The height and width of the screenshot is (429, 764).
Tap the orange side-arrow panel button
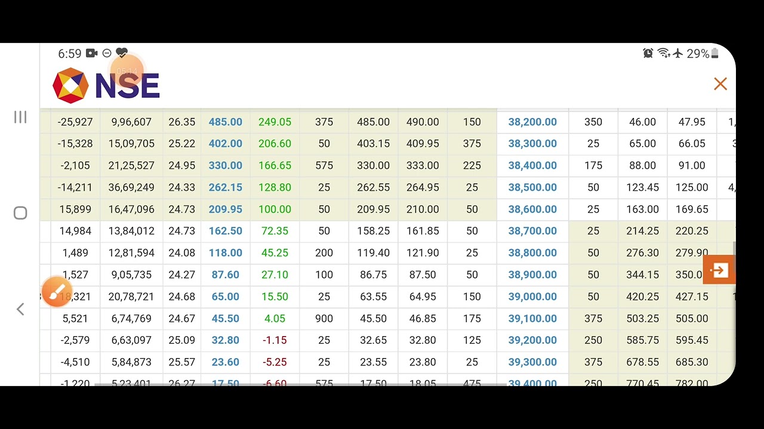coord(719,270)
